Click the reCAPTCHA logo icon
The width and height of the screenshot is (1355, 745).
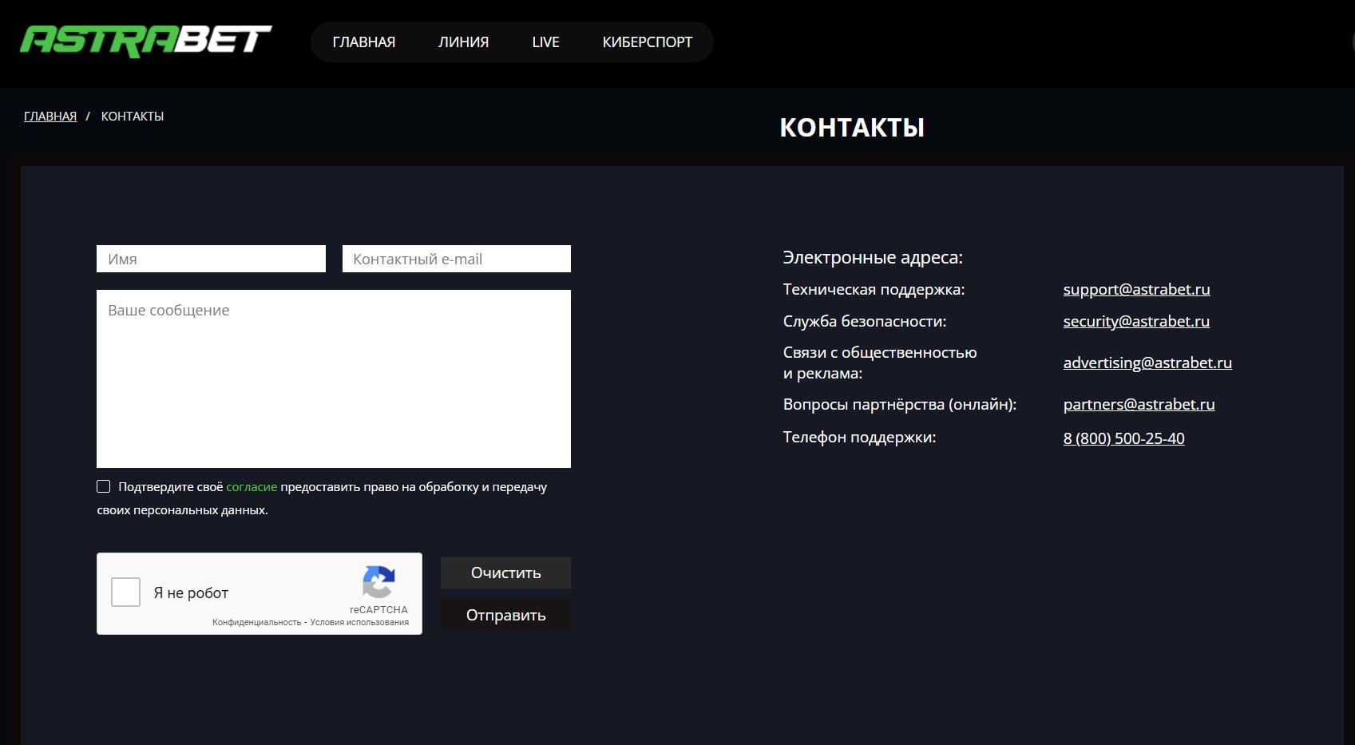click(x=378, y=582)
